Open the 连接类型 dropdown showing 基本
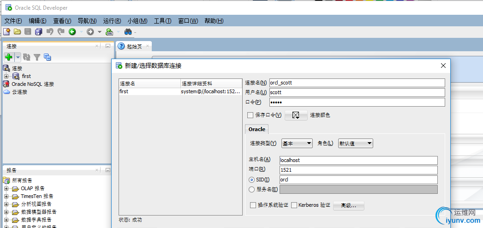 click(x=297, y=143)
